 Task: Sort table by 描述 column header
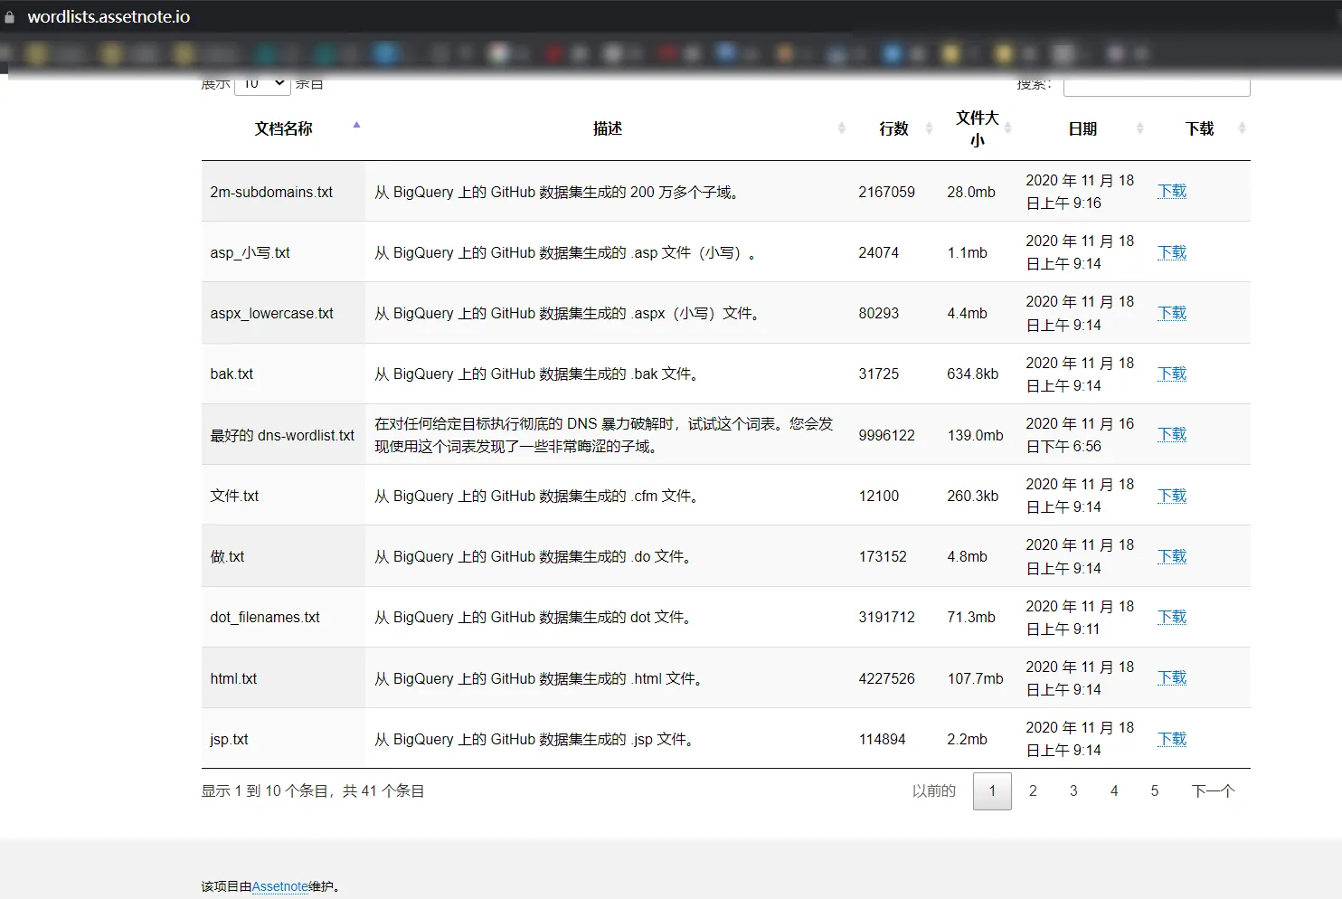[608, 129]
